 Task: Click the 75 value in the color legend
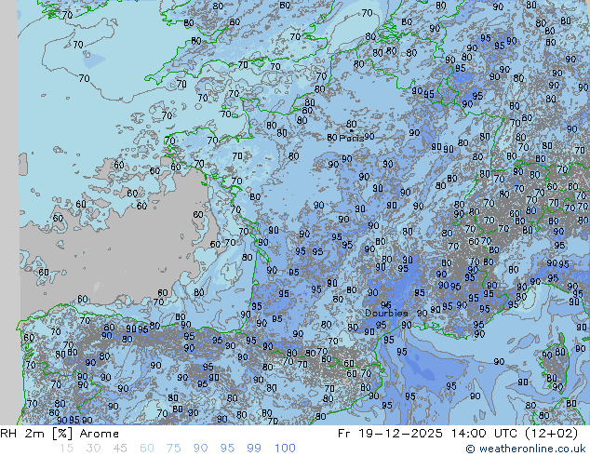tap(173, 449)
